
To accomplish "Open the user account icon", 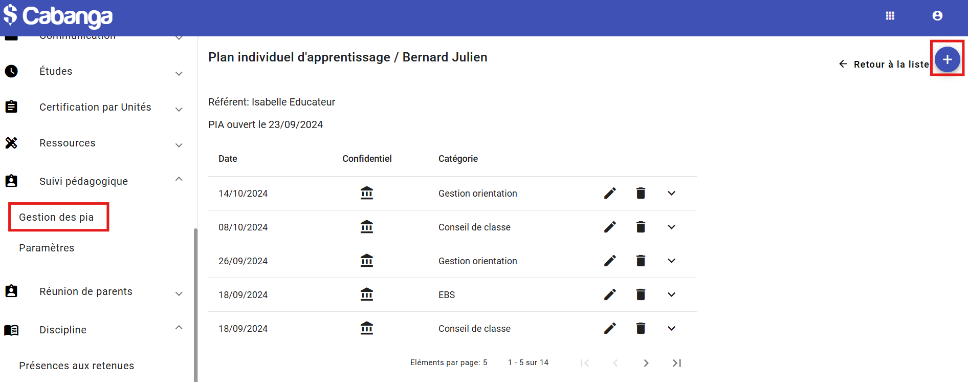I will click(x=937, y=16).
